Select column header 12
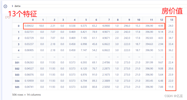 click(162, 20)
